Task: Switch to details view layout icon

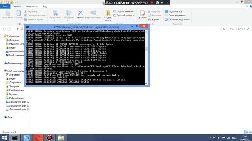Action: pyautogui.click(x=246, y=132)
